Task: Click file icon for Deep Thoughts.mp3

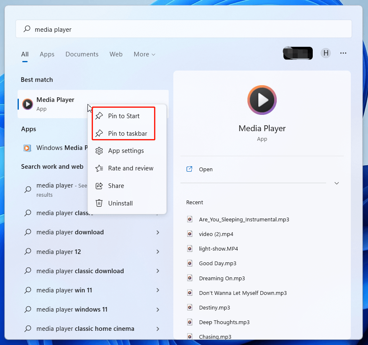Action: (190, 322)
